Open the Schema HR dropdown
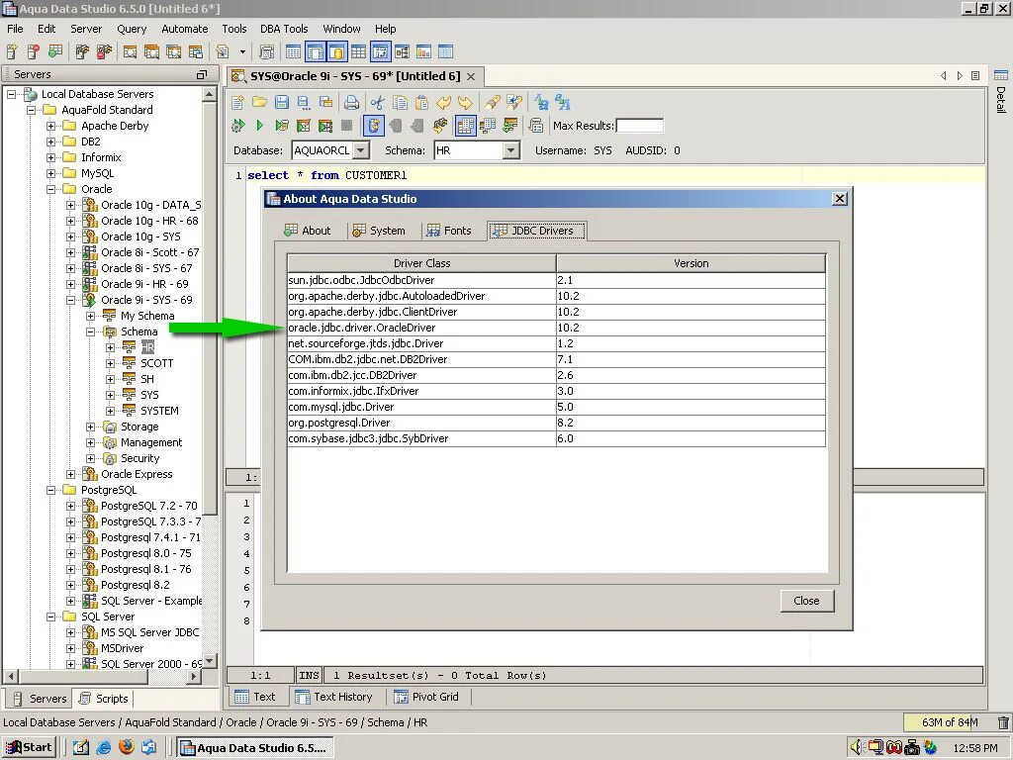The height and width of the screenshot is (760, 1013). (511, 150)
